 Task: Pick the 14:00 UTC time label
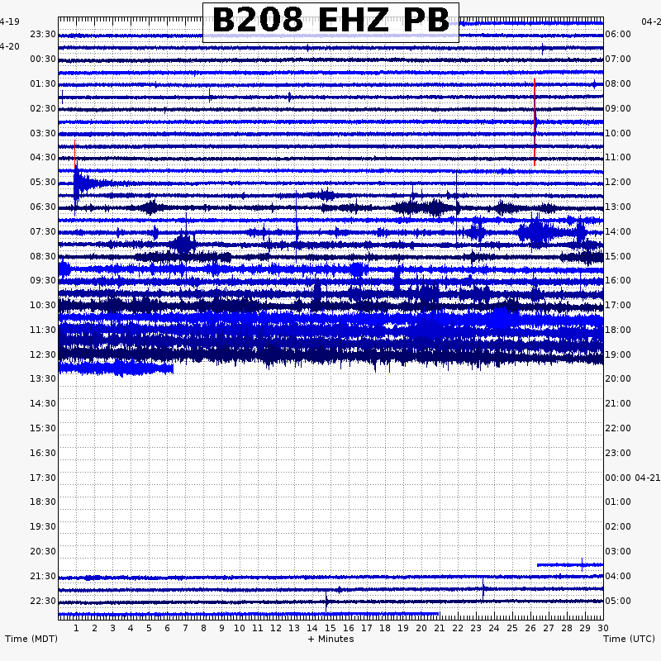coord(618,231)
